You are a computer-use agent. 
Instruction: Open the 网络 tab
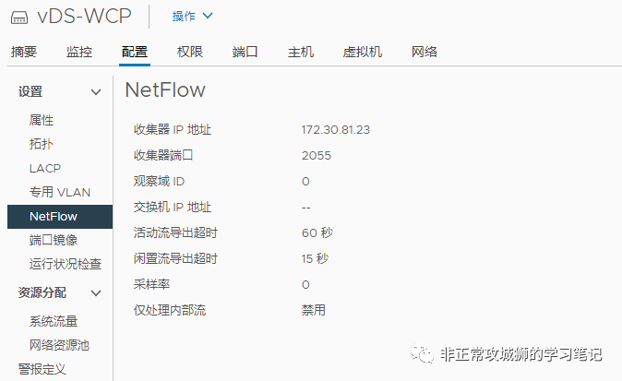[x=425, y=52]
